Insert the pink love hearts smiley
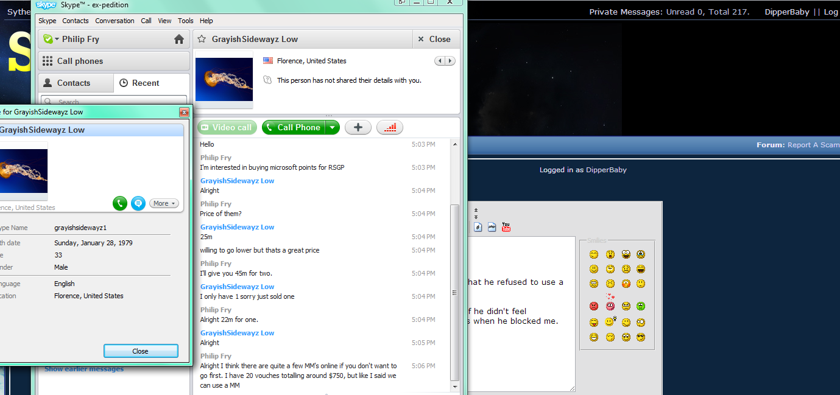This screenshot has width=840, height=395. (x=610, y=303)
